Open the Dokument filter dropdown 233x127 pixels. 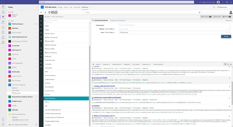coord(136,64)
